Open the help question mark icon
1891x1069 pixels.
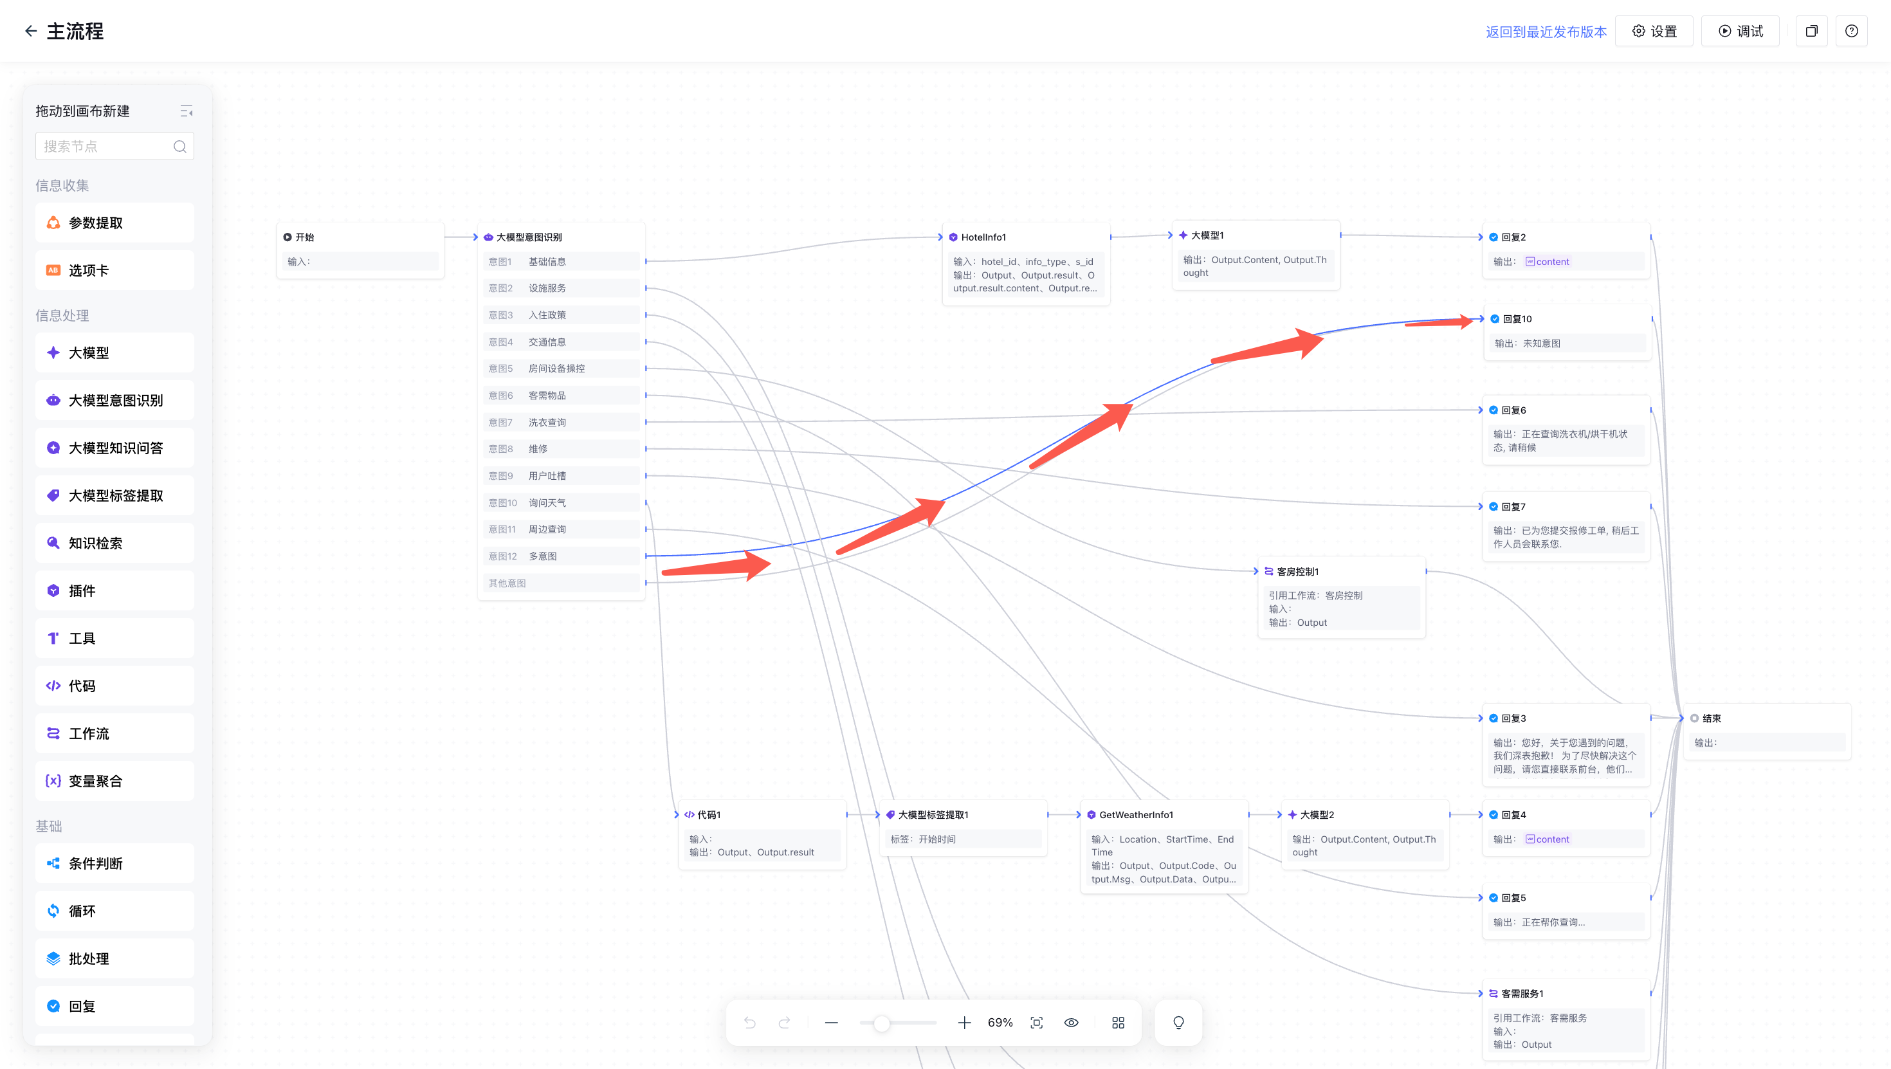click(x=1851, y=31)
